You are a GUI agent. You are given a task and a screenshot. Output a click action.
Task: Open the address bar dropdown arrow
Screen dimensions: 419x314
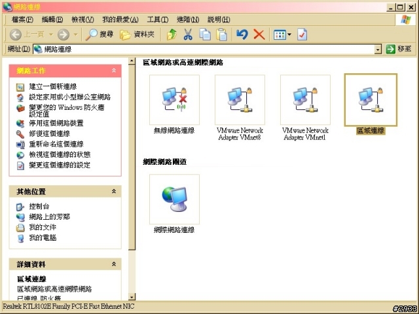378,50
